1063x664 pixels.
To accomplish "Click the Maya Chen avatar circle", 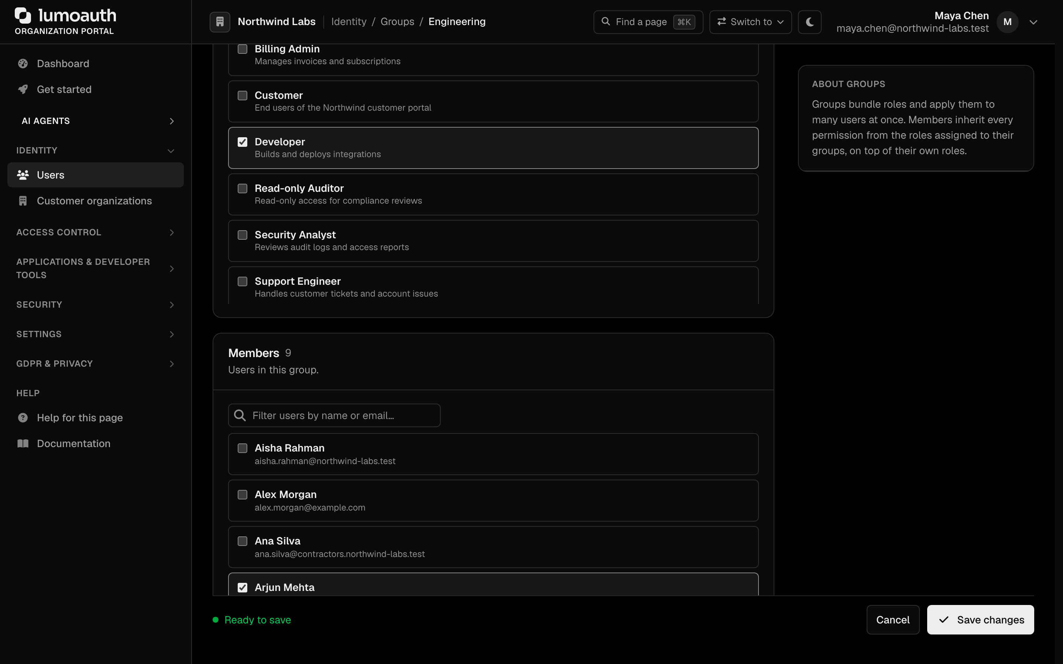I will 1007,22.
